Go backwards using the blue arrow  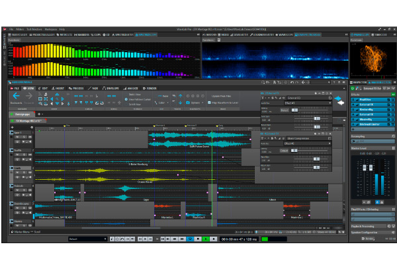16,96
